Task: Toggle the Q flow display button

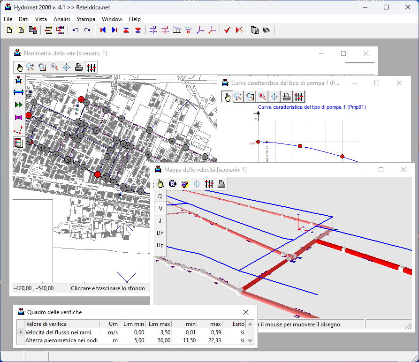Action: (x=160, y=196)
